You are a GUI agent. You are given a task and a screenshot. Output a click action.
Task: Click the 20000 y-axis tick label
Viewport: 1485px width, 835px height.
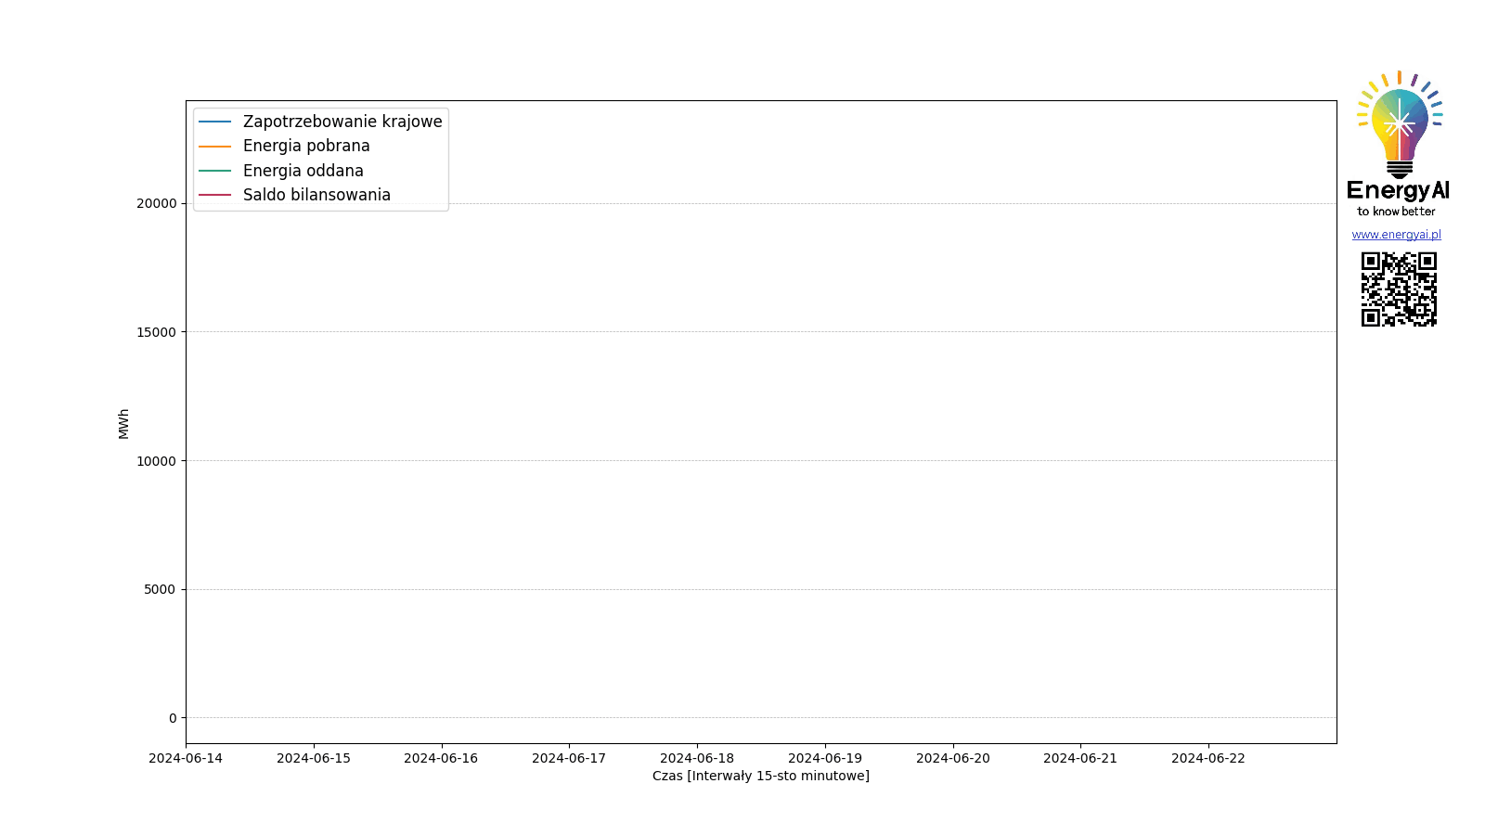pyautogui.click(x=156, y=203)
